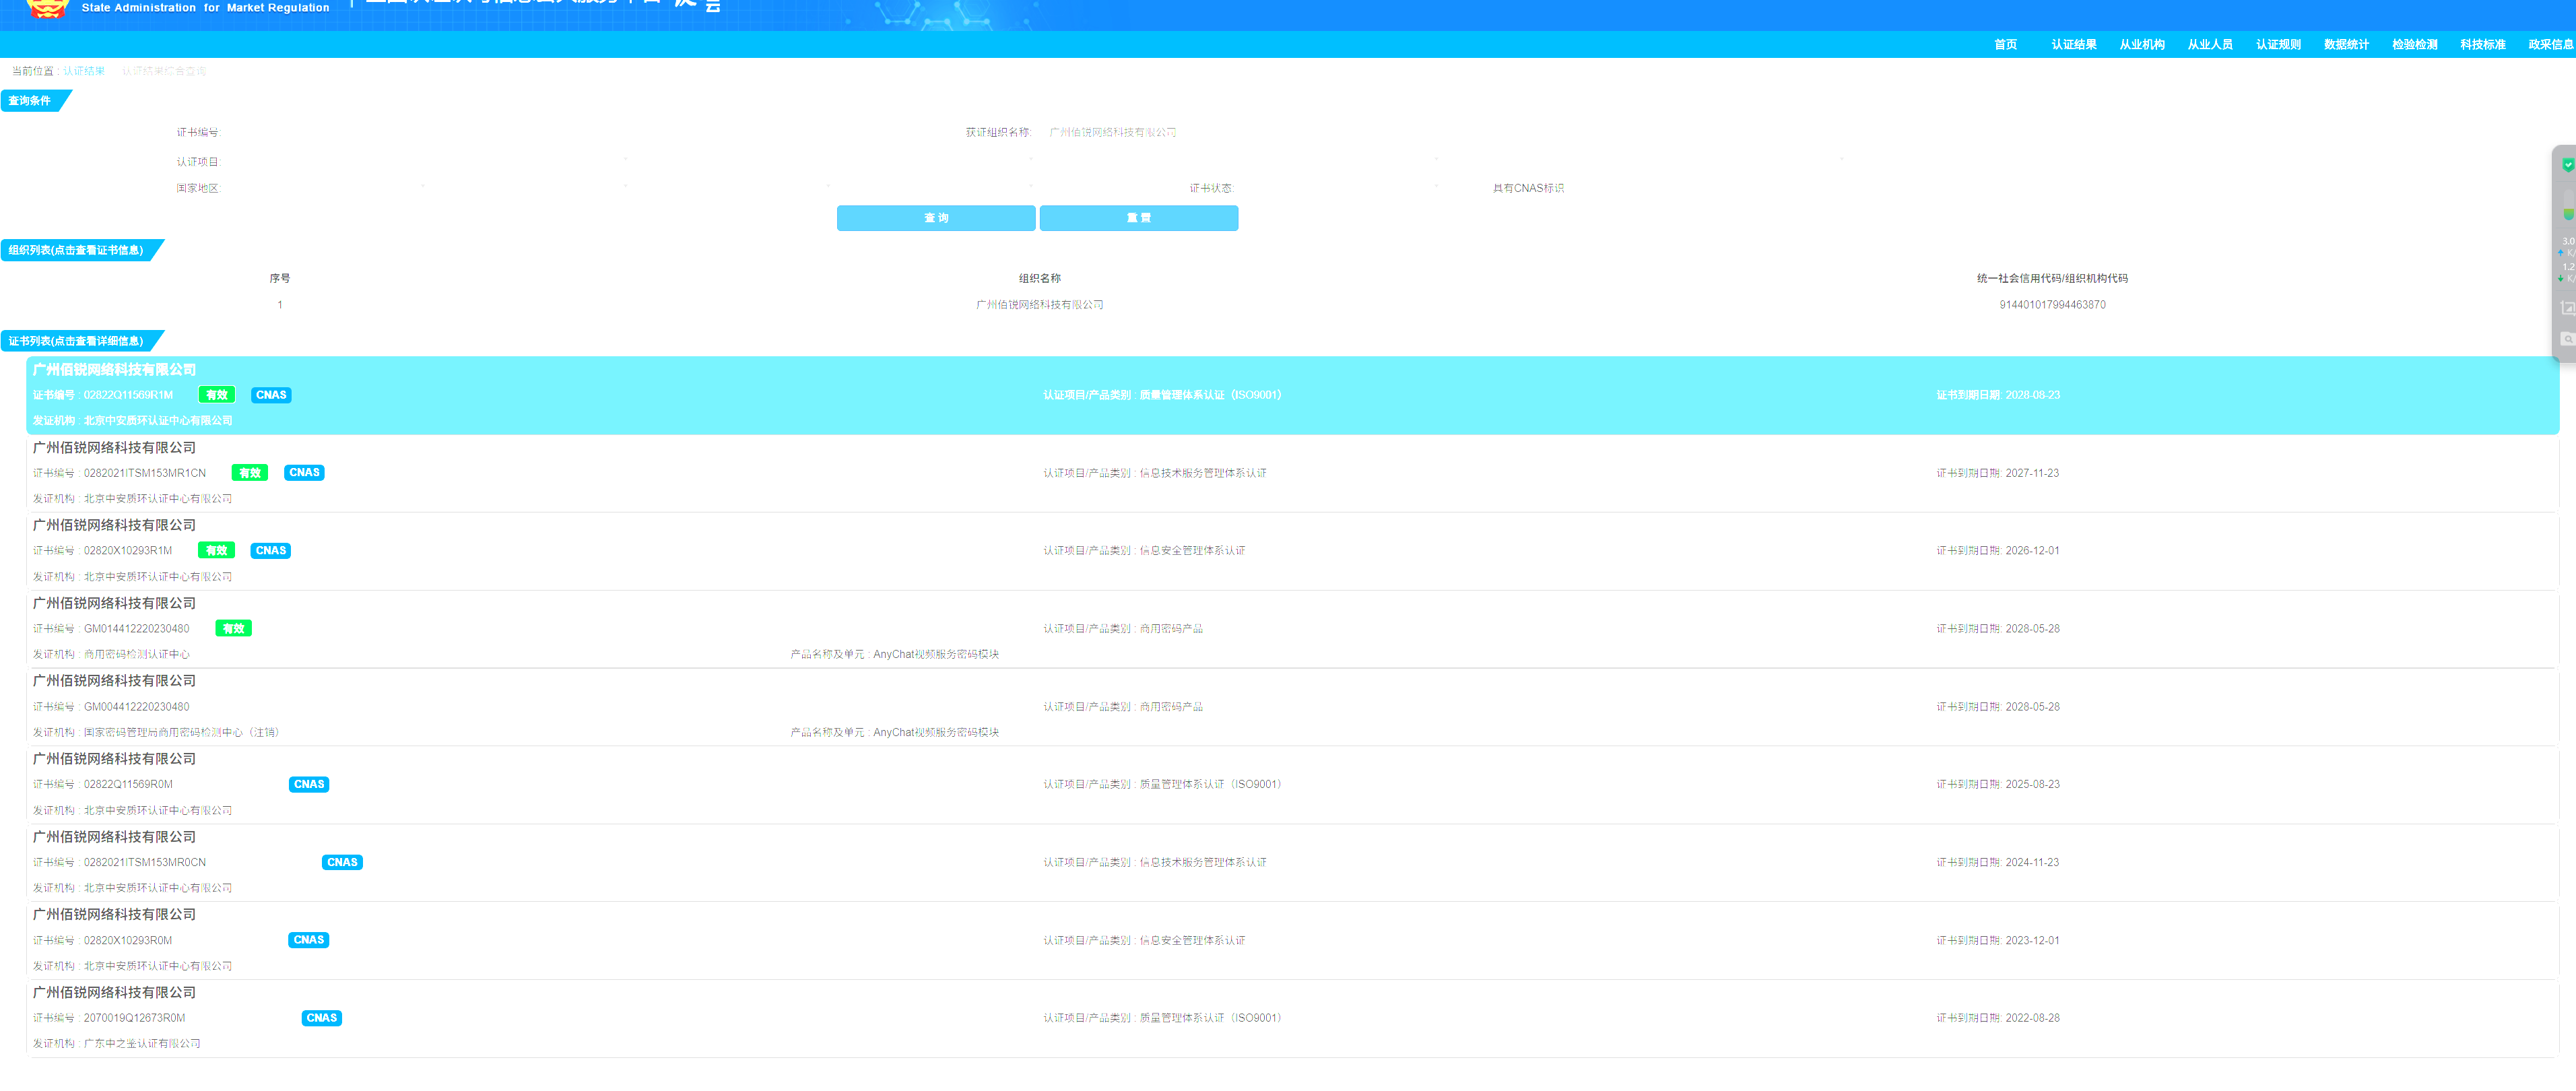The height and width of the screenshot is (1091, 2576).
Task: Click the 查询 search button
Action: pos(935,218)
